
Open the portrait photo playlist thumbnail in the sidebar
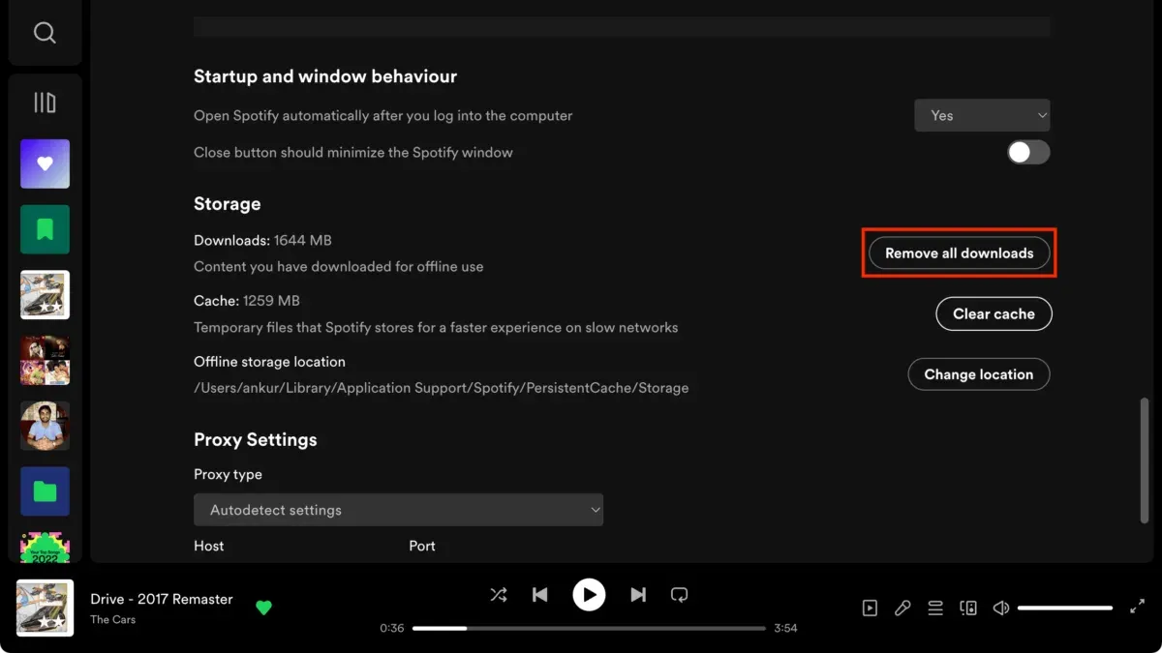click(x=45, y=426)
